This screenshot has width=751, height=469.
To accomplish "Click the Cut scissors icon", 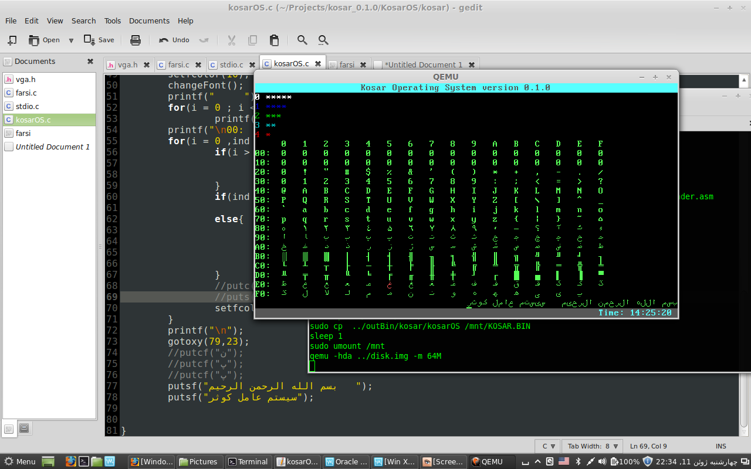I will (231, 40).
